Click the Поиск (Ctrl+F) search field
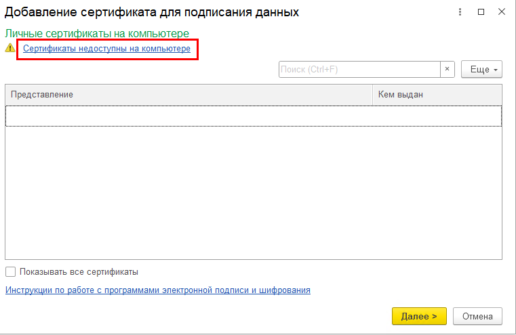Screen dimensions: 516x335 pos(359,70)
